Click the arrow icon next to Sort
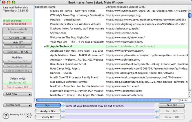The image size is (192, 122). pyautogui.click(x=63, y=105)
